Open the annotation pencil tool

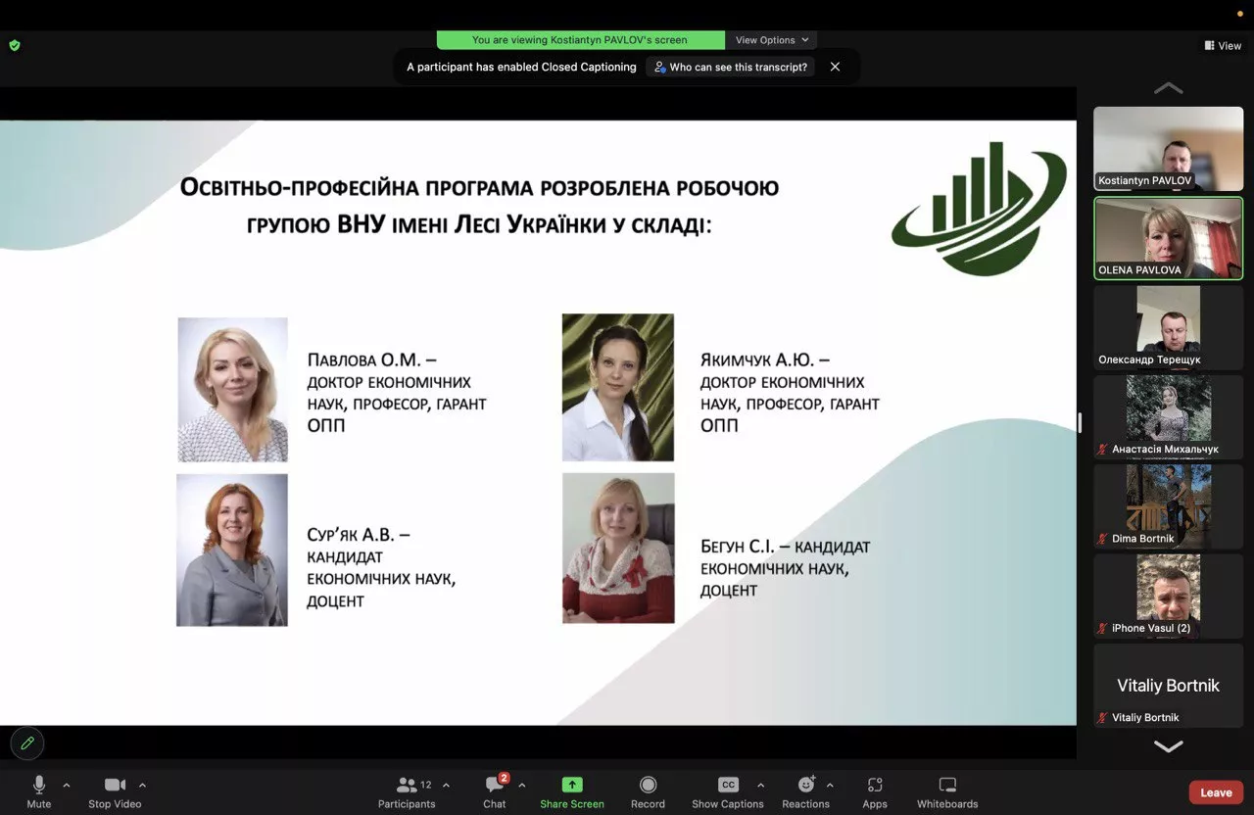[26, 743]
